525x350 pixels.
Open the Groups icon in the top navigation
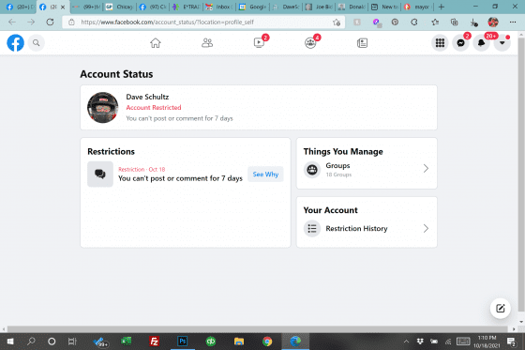(x=310, y=43)
